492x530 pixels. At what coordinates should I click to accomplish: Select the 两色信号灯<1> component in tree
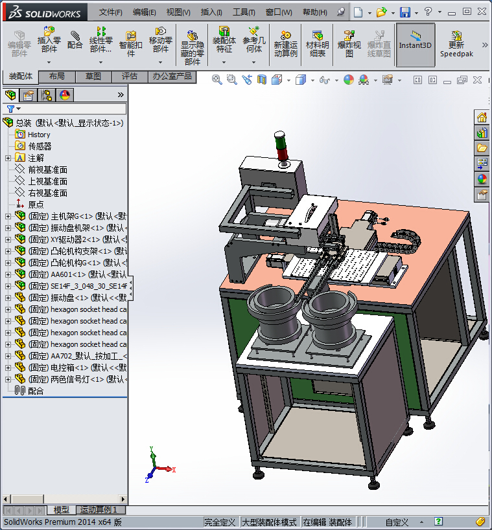77,379
